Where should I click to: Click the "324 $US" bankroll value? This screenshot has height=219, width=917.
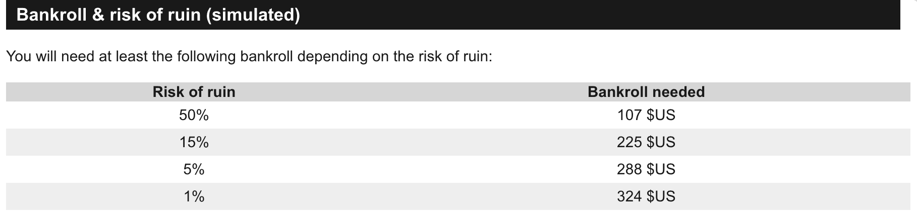pos(646,196)
